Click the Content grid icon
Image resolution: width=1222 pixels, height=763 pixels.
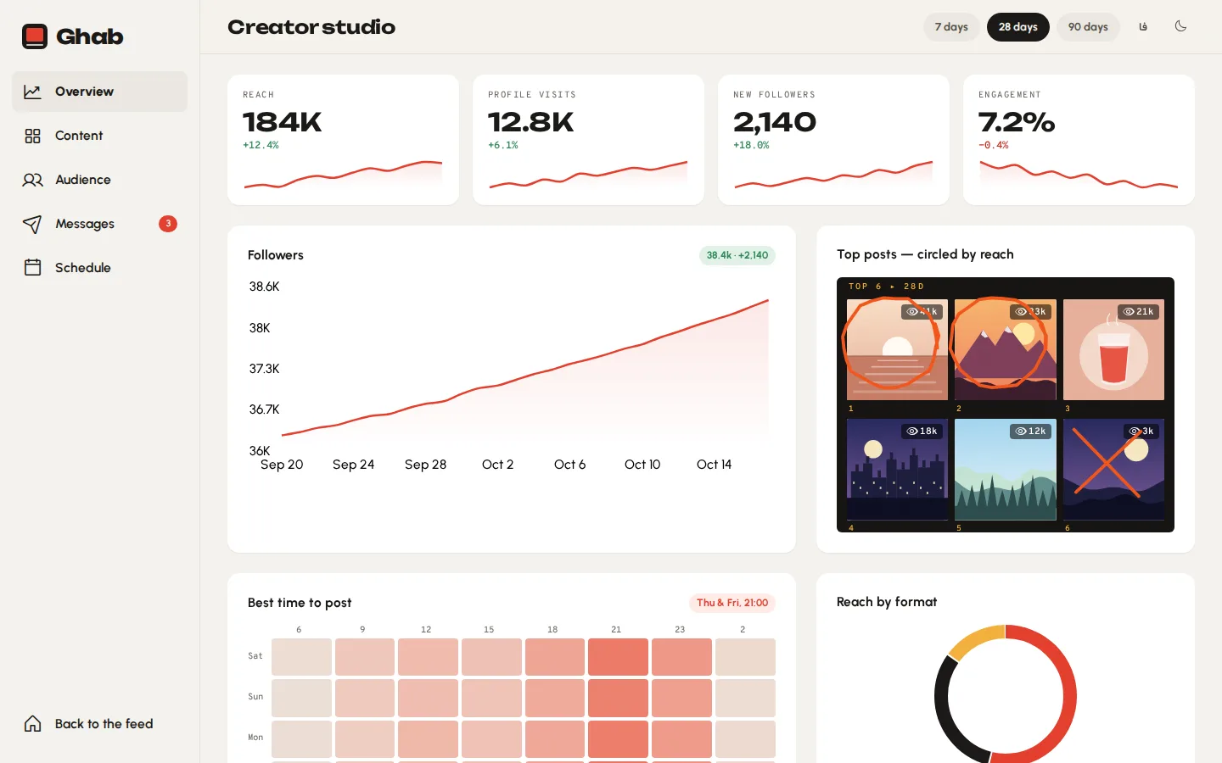32,136
